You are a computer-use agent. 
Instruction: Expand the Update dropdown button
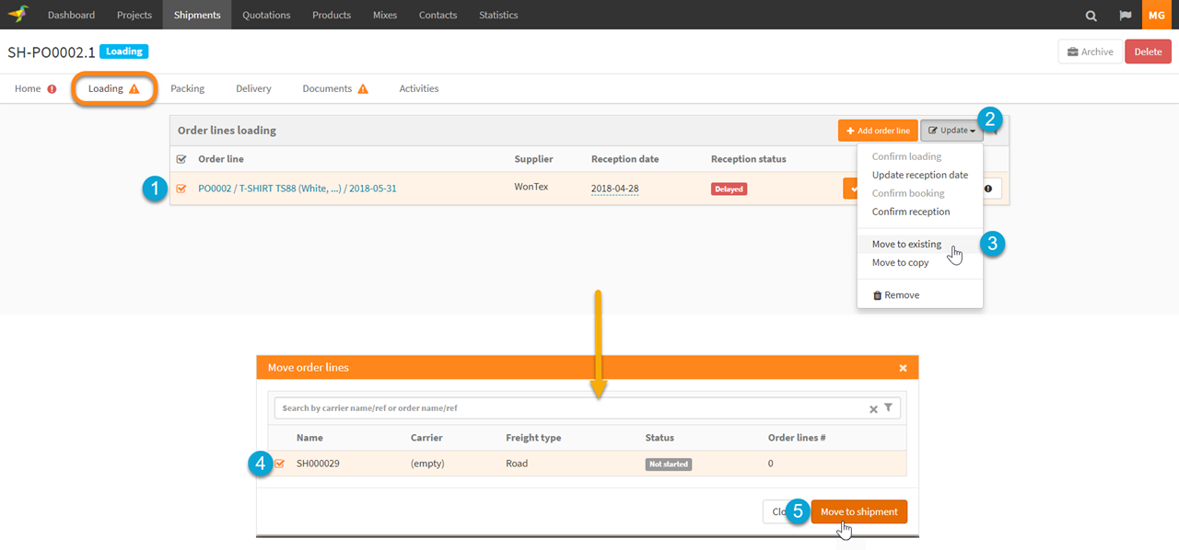951,131
